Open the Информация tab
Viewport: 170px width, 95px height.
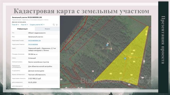[22, 29]
